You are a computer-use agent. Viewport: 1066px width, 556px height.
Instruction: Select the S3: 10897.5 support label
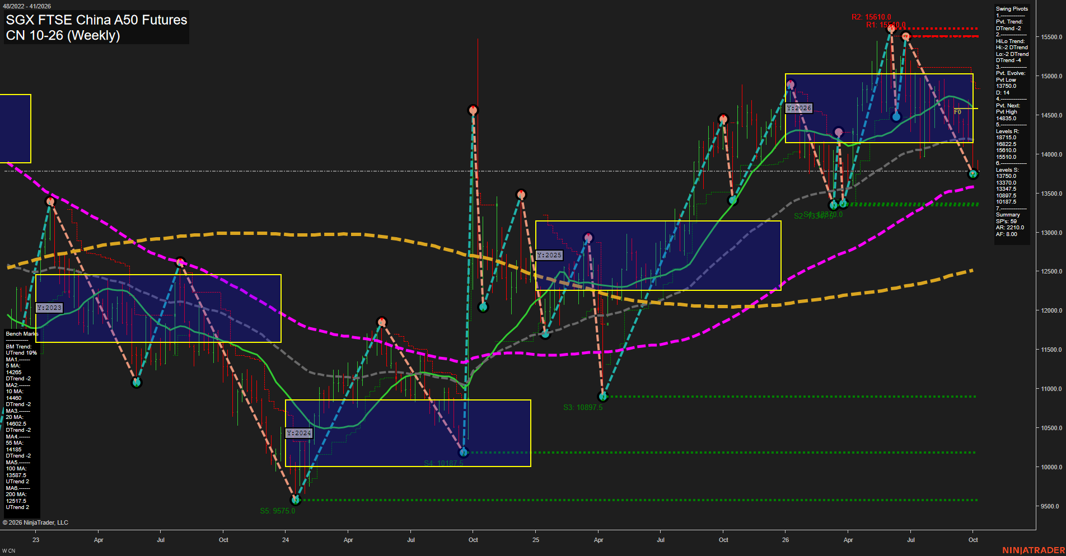(x=583, y=407)
